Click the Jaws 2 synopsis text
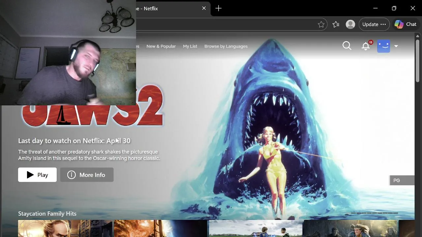 pyautogui.click(x=89, y=155)
